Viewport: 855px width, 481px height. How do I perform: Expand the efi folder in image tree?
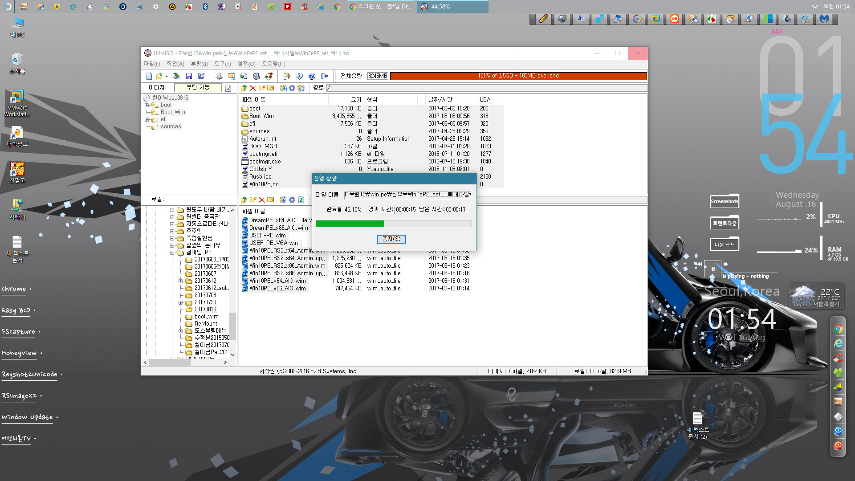147,120
